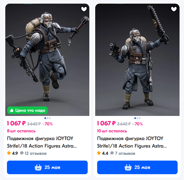
Task: Add the right JOYTOY figure to favorites via heart
Action: point(174,9)
